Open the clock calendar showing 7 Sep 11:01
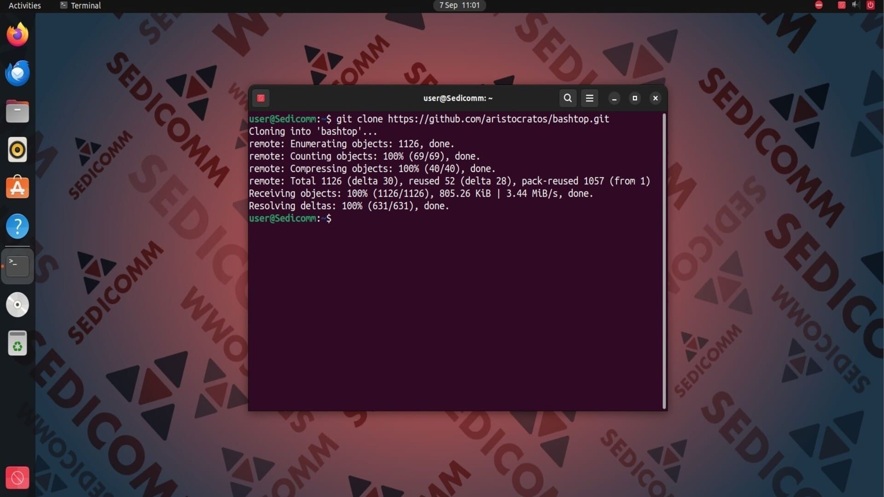Image resolution: width=884 pixels, height=497 pixels. coord(459,6)
